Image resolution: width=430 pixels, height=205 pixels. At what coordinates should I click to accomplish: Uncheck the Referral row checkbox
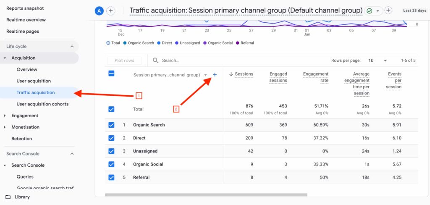coord(111,178)
